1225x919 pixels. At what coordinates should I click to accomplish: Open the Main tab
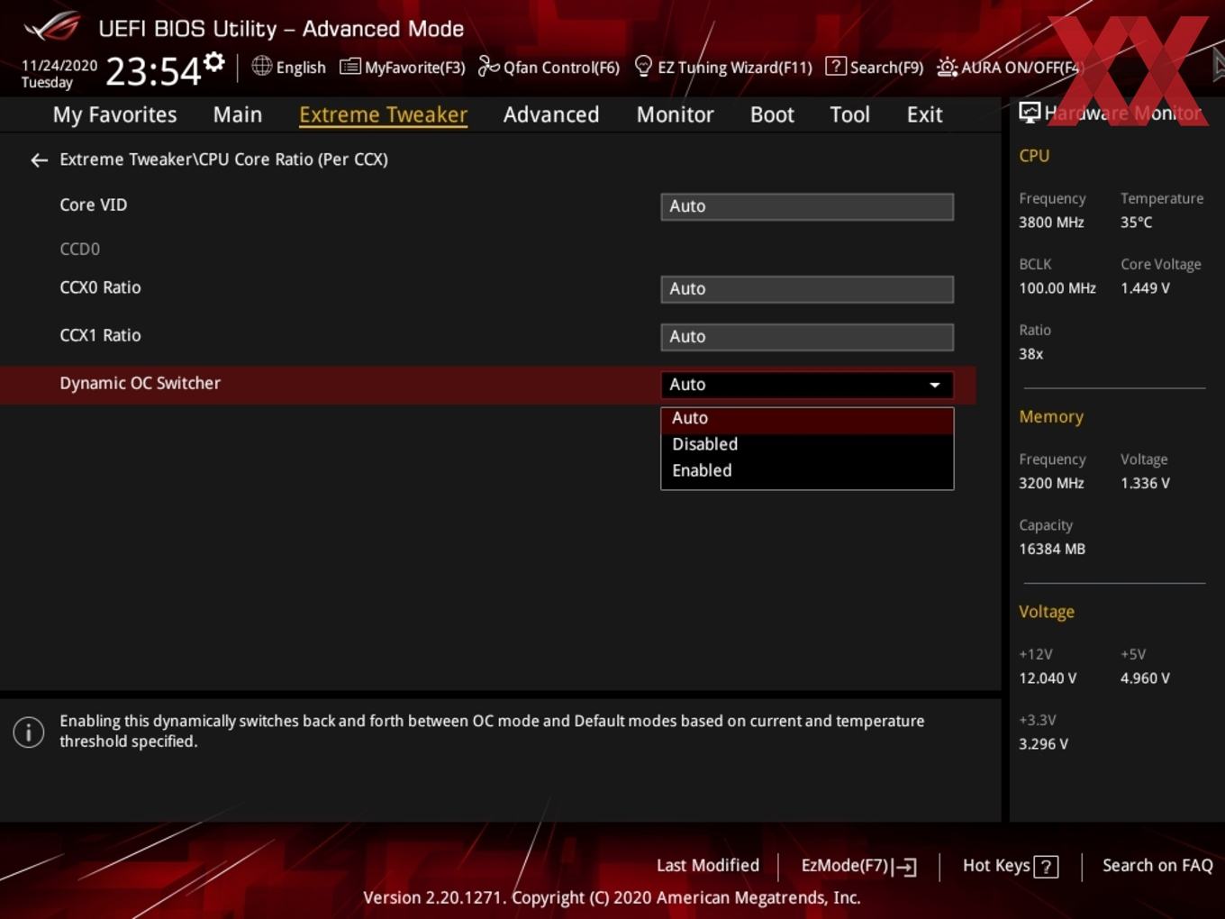click(238, 114)
